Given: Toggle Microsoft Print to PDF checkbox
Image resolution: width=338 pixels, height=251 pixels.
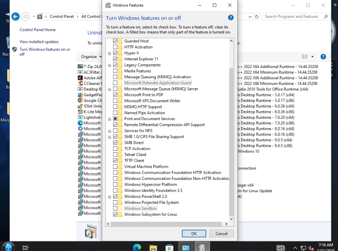Looking at the screenshot, I should click(115, 94).
